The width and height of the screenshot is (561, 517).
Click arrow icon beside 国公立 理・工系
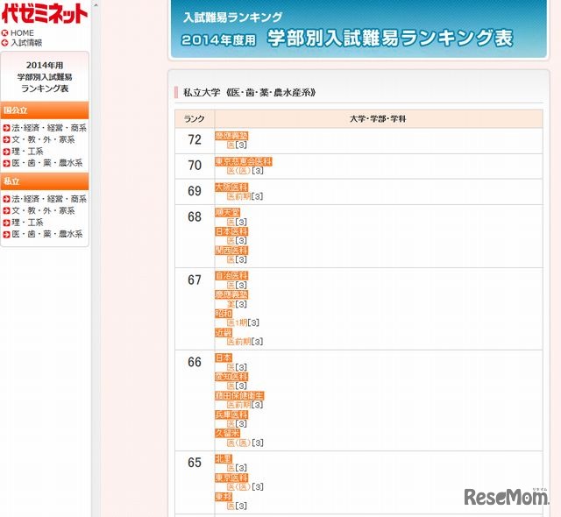[6, 152]
